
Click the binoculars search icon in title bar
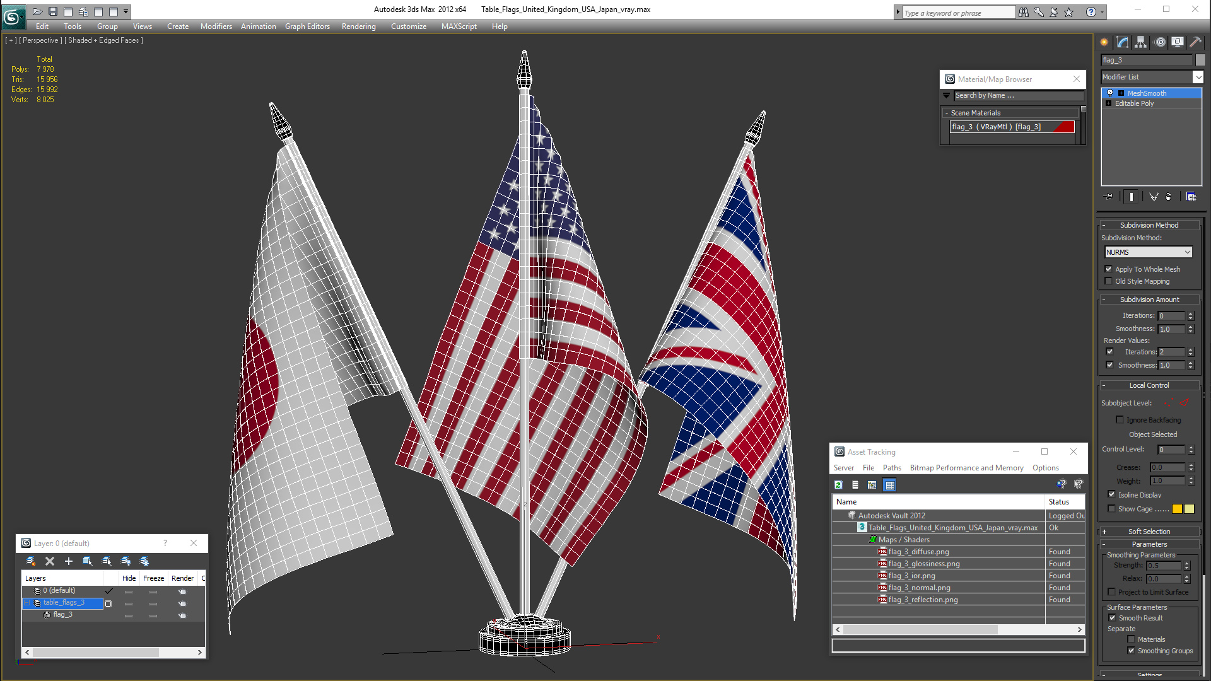point(1024,12)
